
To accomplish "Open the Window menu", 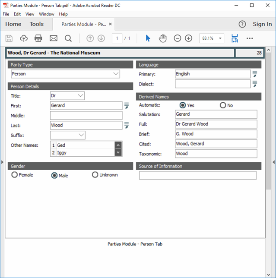I will (x=47, y=14).
